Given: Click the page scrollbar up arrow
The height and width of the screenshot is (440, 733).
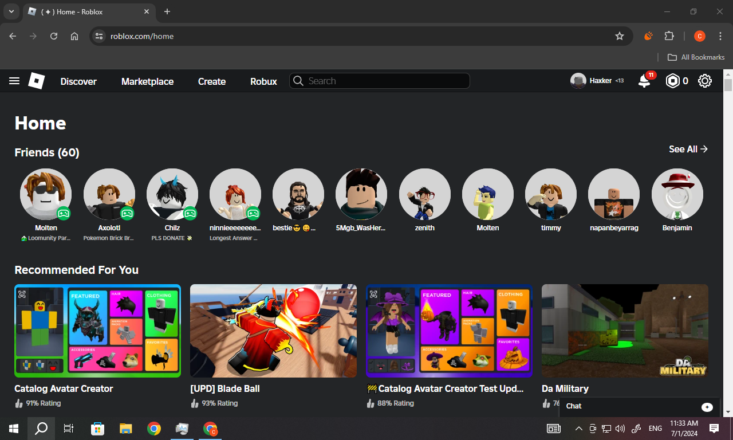Looking at the screenshot, I should click(728, 74).
